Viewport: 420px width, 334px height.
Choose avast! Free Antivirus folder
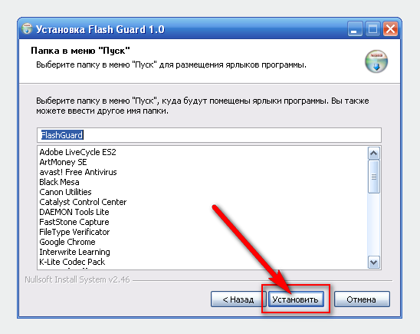point(78,172)
